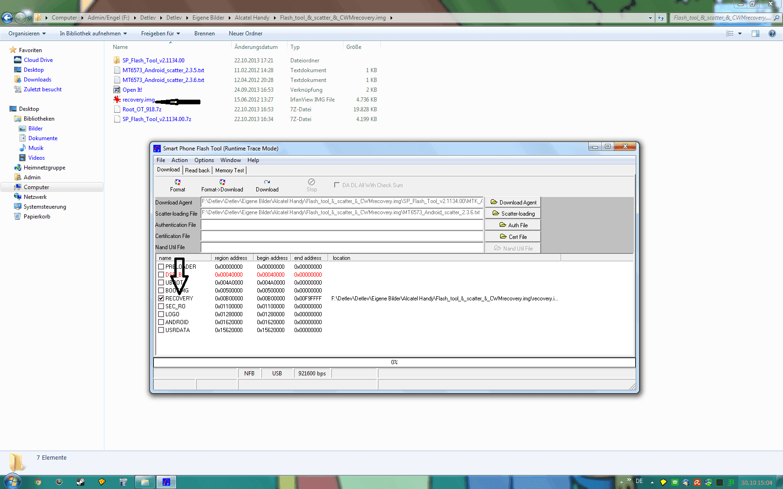Open the Organisieren dropdown
The height and width of the screenshot is (489, 783).
(27, 34)
